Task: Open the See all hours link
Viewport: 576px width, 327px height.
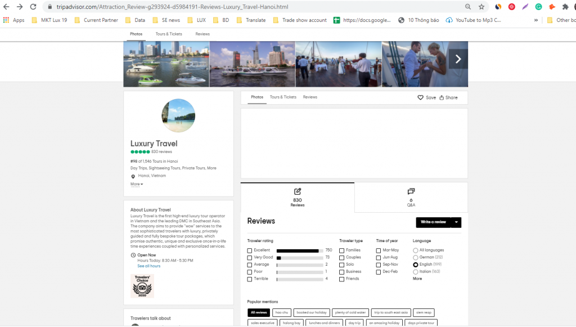Action: [x=148, y=266]
